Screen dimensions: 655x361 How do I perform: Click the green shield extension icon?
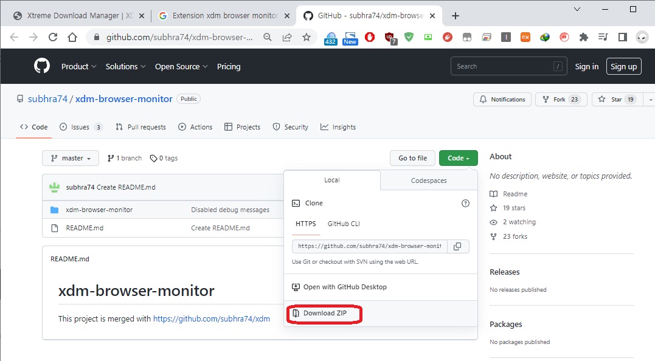click(x=409, y=37)
